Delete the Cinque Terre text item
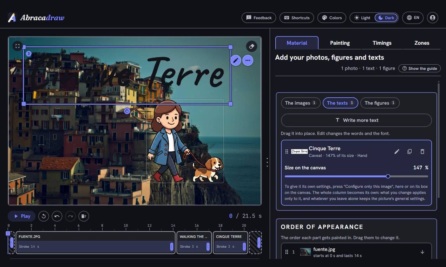Image resolution: width=446 pixels, height=267 pixels. (422, 151)
